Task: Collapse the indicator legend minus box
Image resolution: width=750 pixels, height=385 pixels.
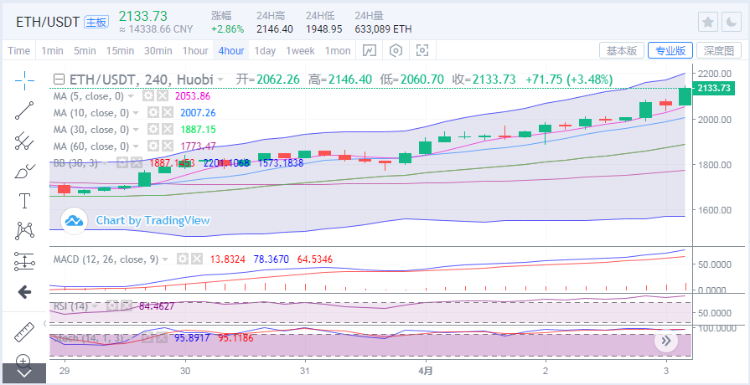Action: [x=59, y=80]
